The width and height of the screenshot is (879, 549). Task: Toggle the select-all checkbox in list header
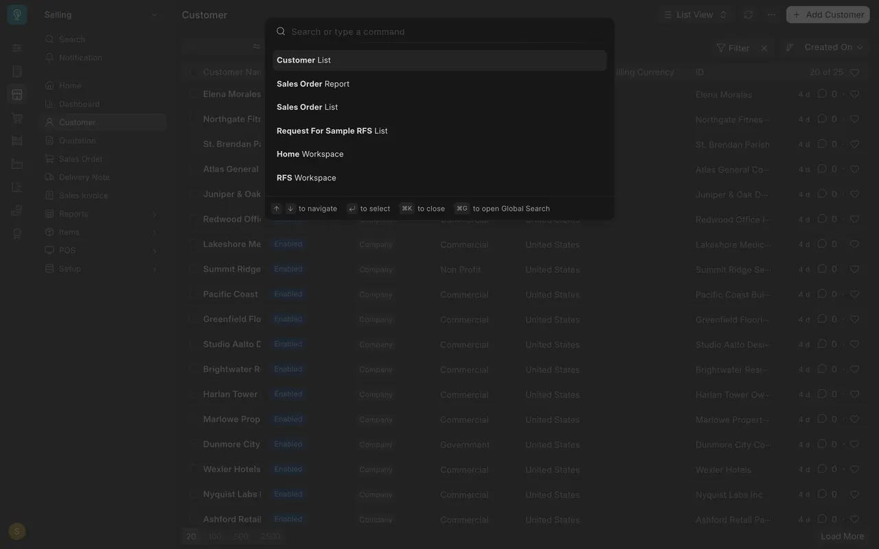192,72
